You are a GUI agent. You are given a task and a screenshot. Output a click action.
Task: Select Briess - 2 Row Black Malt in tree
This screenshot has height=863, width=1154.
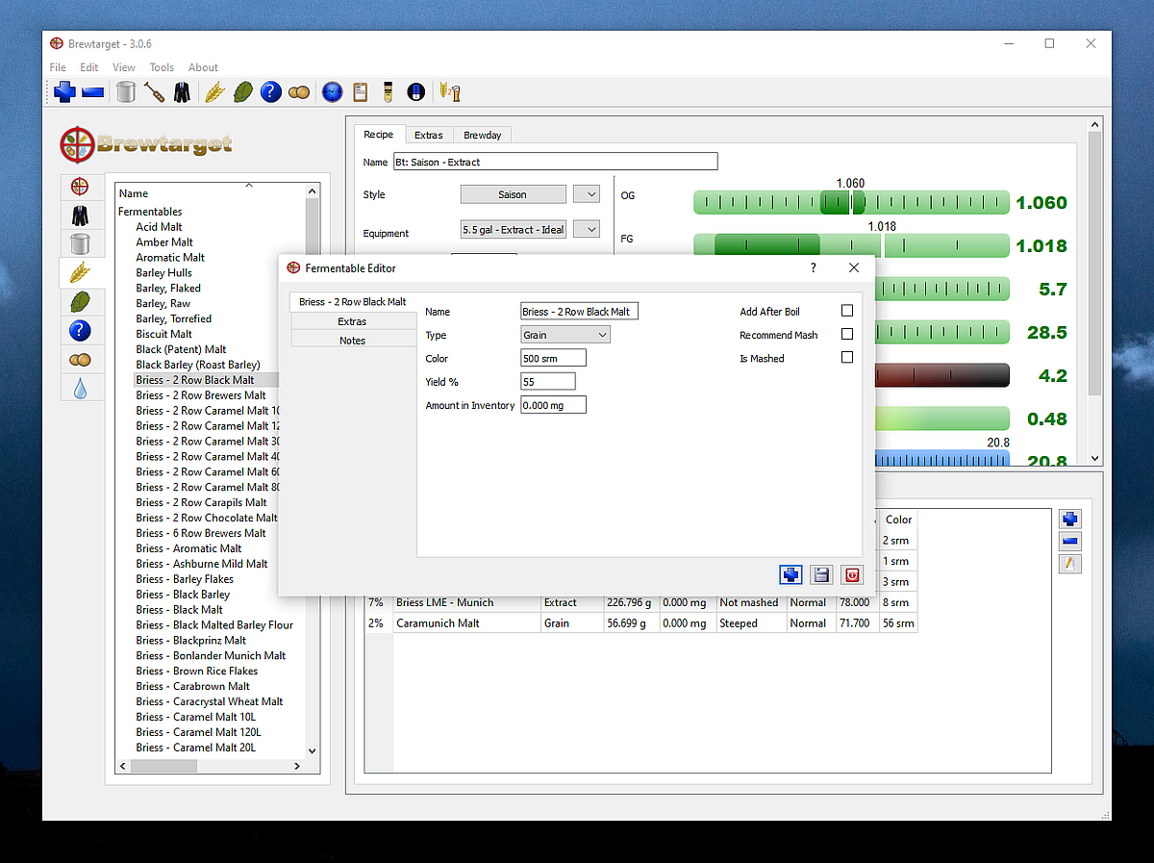(x=195, y=380)
